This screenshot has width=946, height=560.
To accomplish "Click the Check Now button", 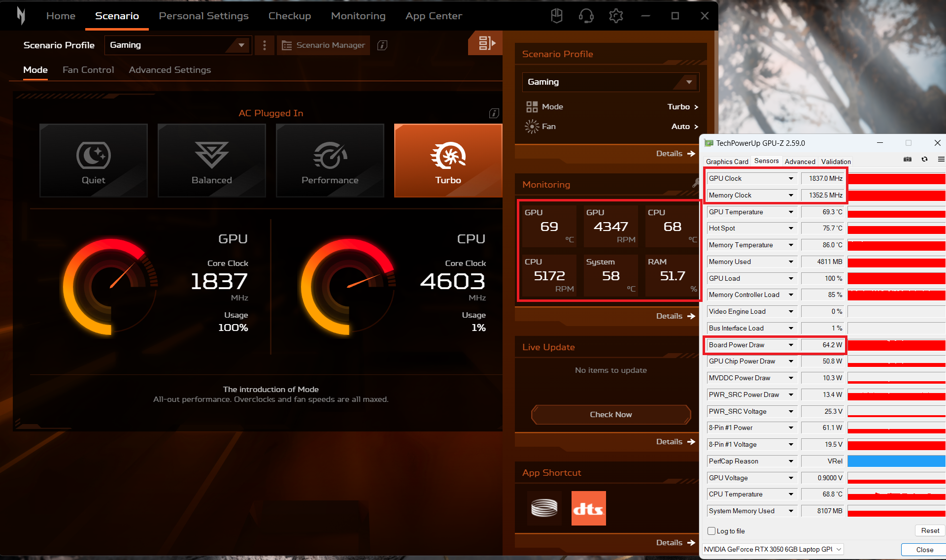I will pos(611,415).
